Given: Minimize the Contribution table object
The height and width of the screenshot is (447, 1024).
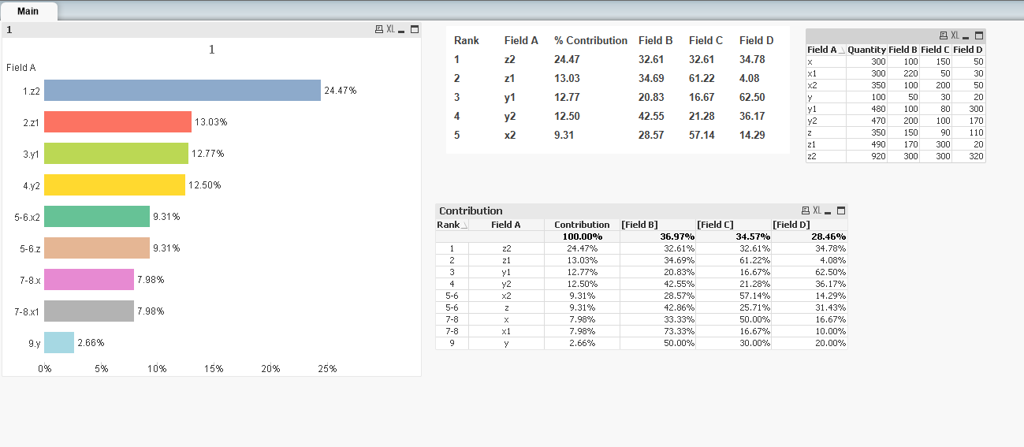Looking at the screenshot, I should (829, 211).
